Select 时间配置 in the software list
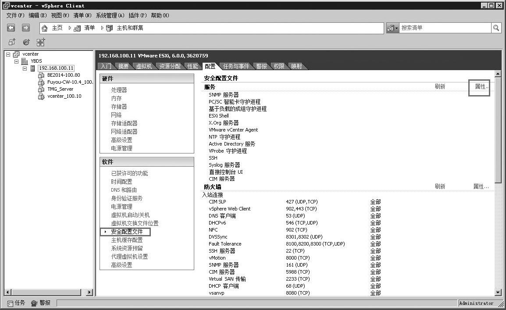 (121, 182)
